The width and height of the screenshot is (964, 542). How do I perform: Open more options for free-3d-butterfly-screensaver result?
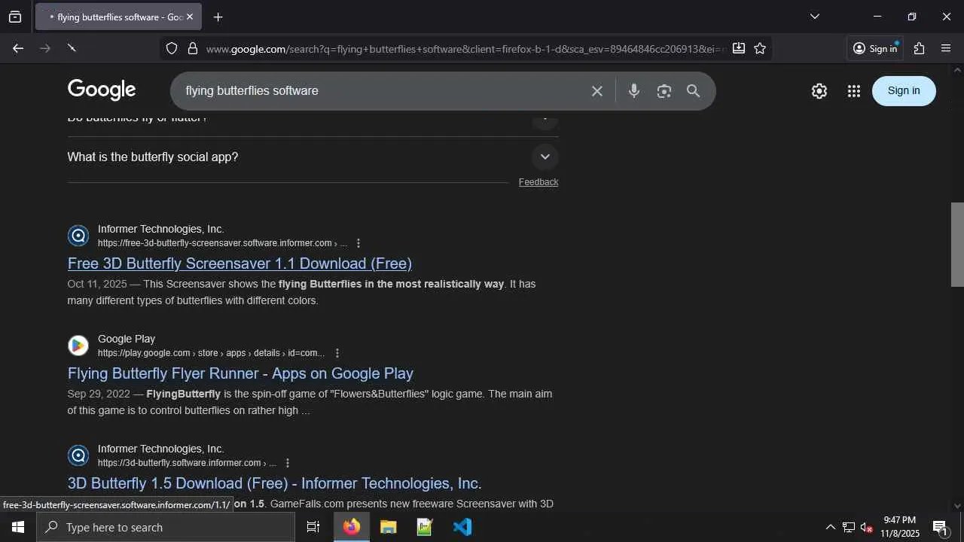pyautogui.click(x=358, y=243)
